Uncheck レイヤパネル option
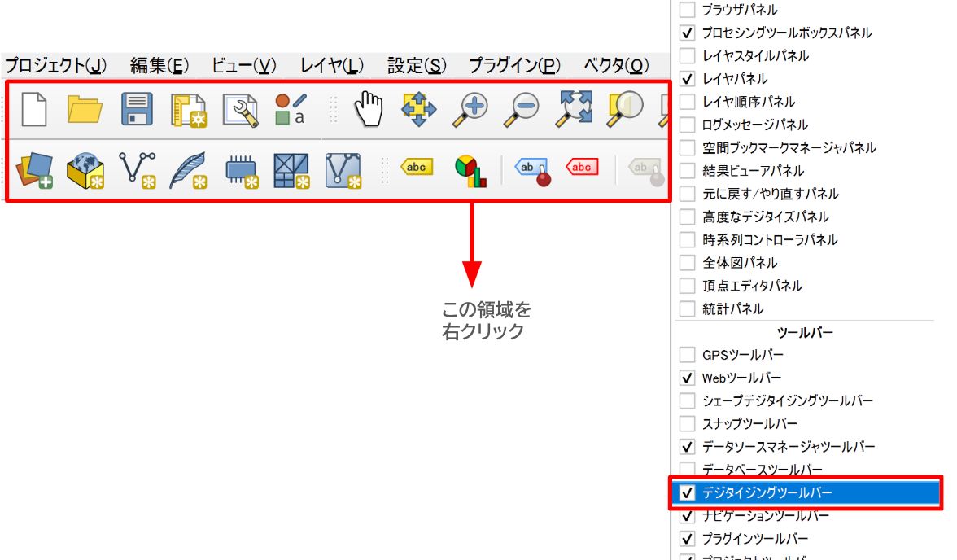 point(687,79)
